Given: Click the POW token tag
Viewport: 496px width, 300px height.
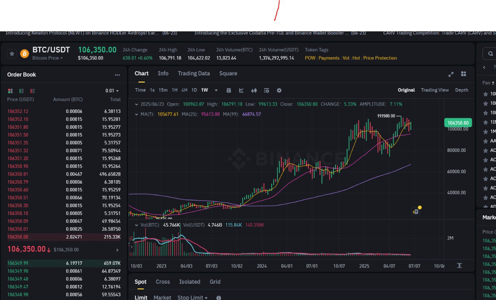Looking at the screenshot, I should (310, 58).
